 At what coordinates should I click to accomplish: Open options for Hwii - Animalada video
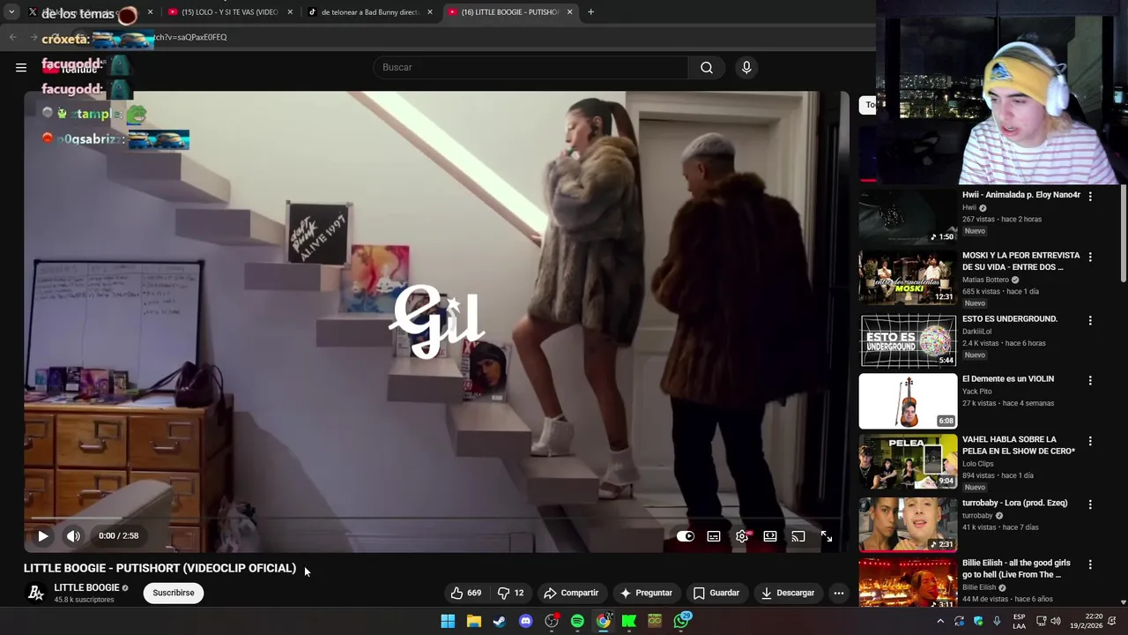[1090, 197]
